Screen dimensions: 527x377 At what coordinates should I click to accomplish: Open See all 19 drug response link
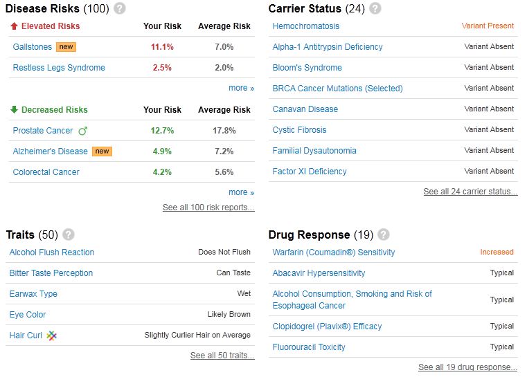(x=467, y=367)
